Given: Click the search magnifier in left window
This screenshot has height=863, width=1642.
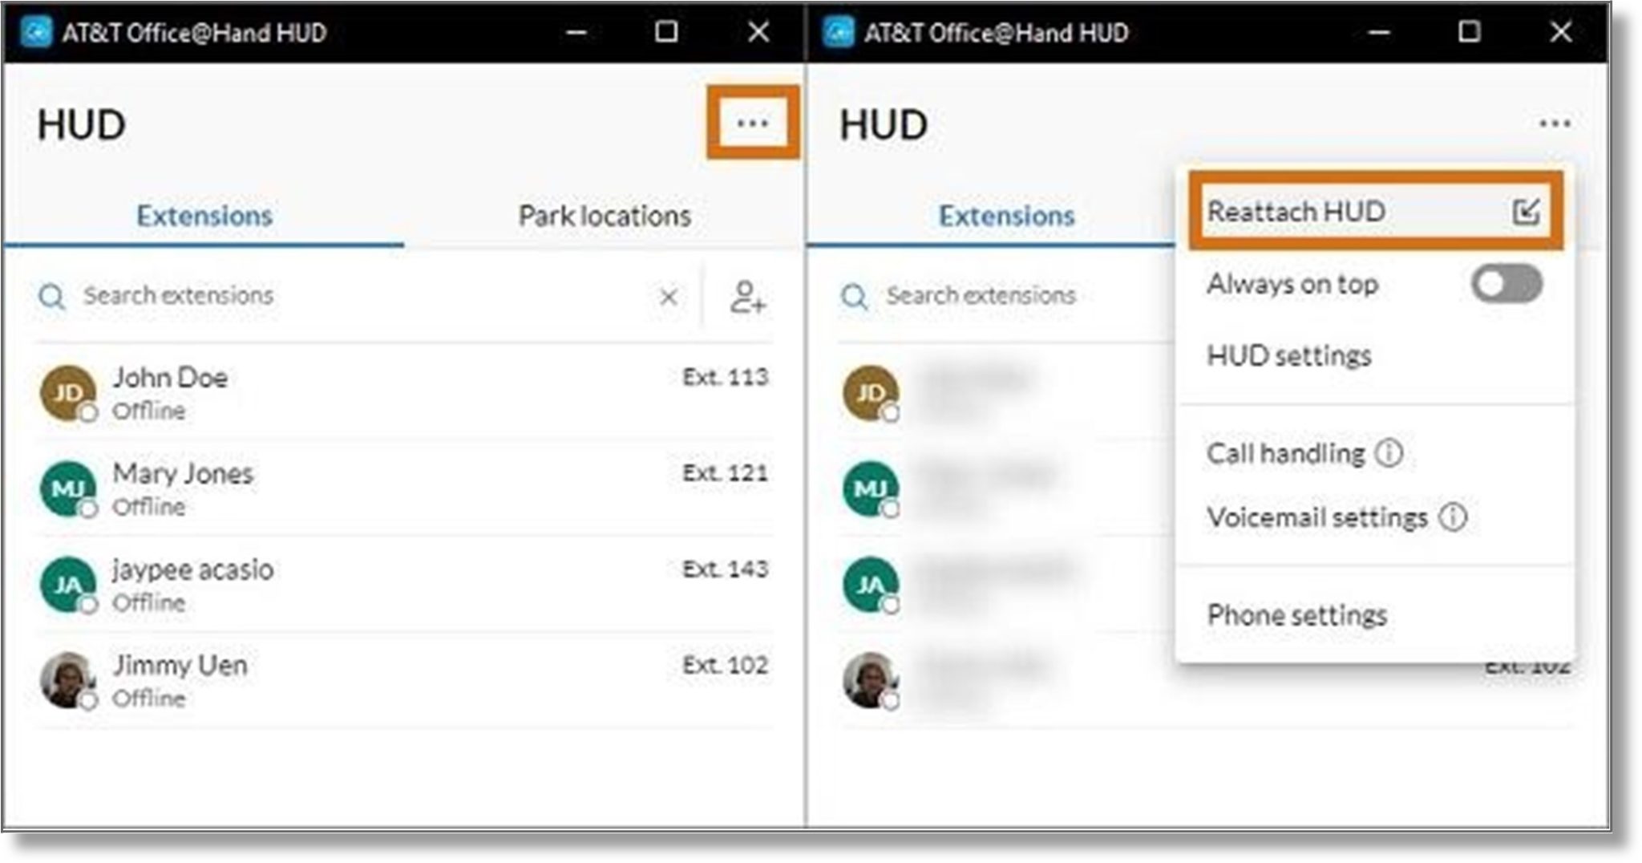Looking at the screenshot, I should pyautogui.click(x=51, y=295).
